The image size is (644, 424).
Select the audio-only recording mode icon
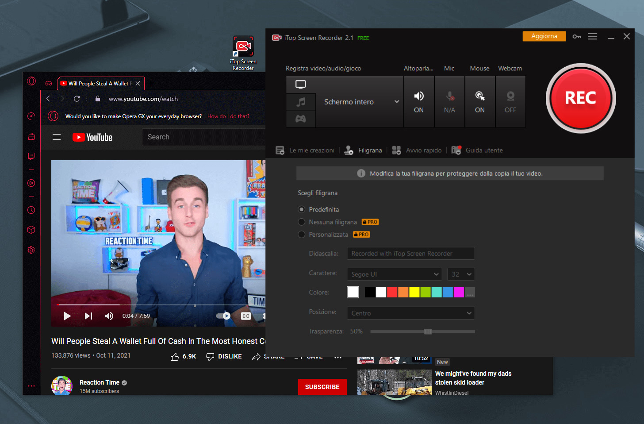click(301, 102)
